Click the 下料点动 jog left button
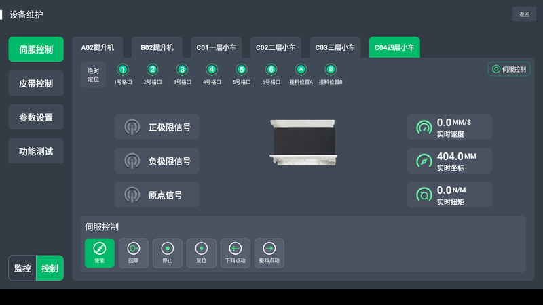Viewport: 543px width, 305px height. point(236,253)
